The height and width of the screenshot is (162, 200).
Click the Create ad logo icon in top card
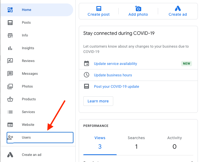(178, 9)
